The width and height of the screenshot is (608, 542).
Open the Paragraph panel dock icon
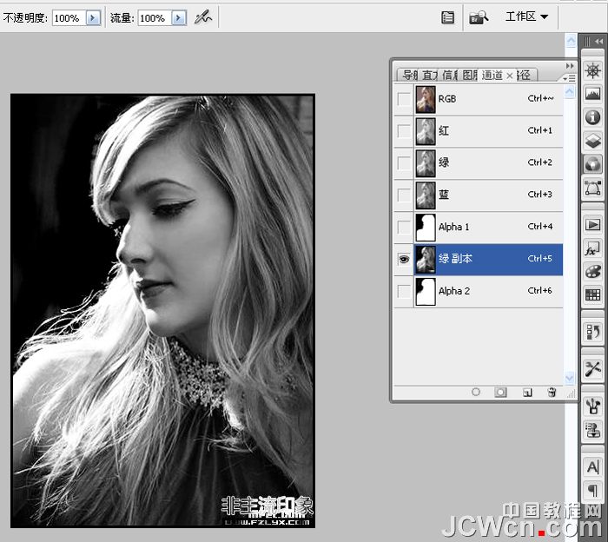pyautogui.click(x=593, y=491)
